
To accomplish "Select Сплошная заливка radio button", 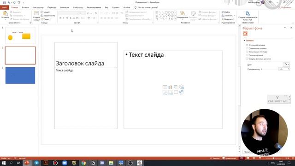I will pyautogui.click(x=247, y=45).
